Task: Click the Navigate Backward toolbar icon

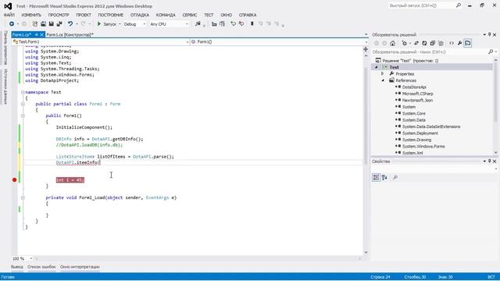Action: pos(12,24)
